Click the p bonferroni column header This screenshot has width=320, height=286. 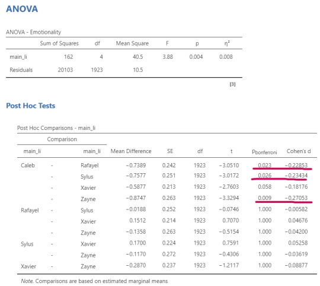(x=264, y=152)
